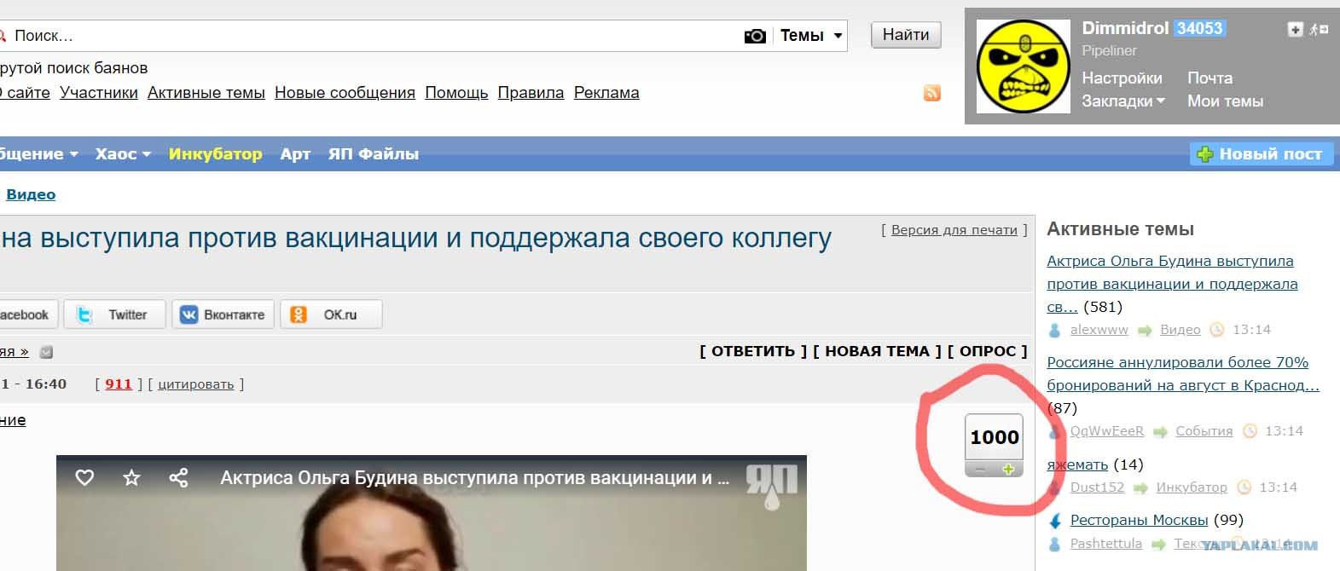Open Видео category in active topics
Screen dimensions: 1340x571
(1180, 330)
